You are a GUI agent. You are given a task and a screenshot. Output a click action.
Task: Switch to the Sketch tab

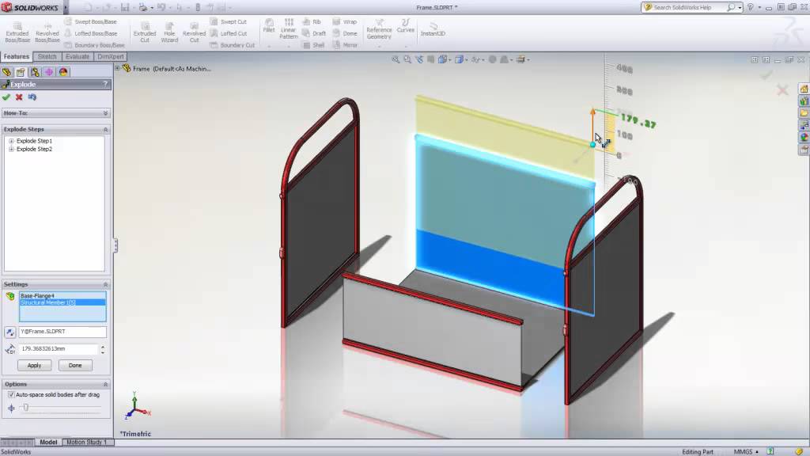point(47,56)
